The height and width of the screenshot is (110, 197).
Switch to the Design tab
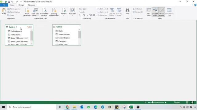[21, 5]
